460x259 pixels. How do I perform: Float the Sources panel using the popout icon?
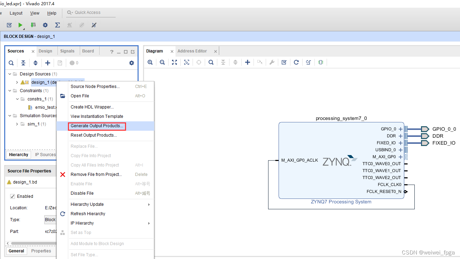[x=133, y=52]
